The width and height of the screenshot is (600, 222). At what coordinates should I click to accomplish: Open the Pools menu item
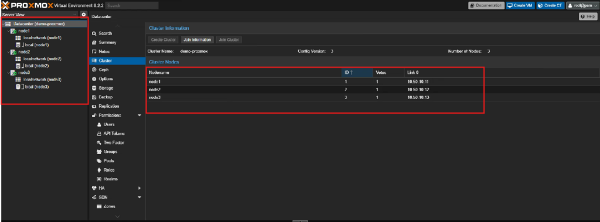[117, 160]
